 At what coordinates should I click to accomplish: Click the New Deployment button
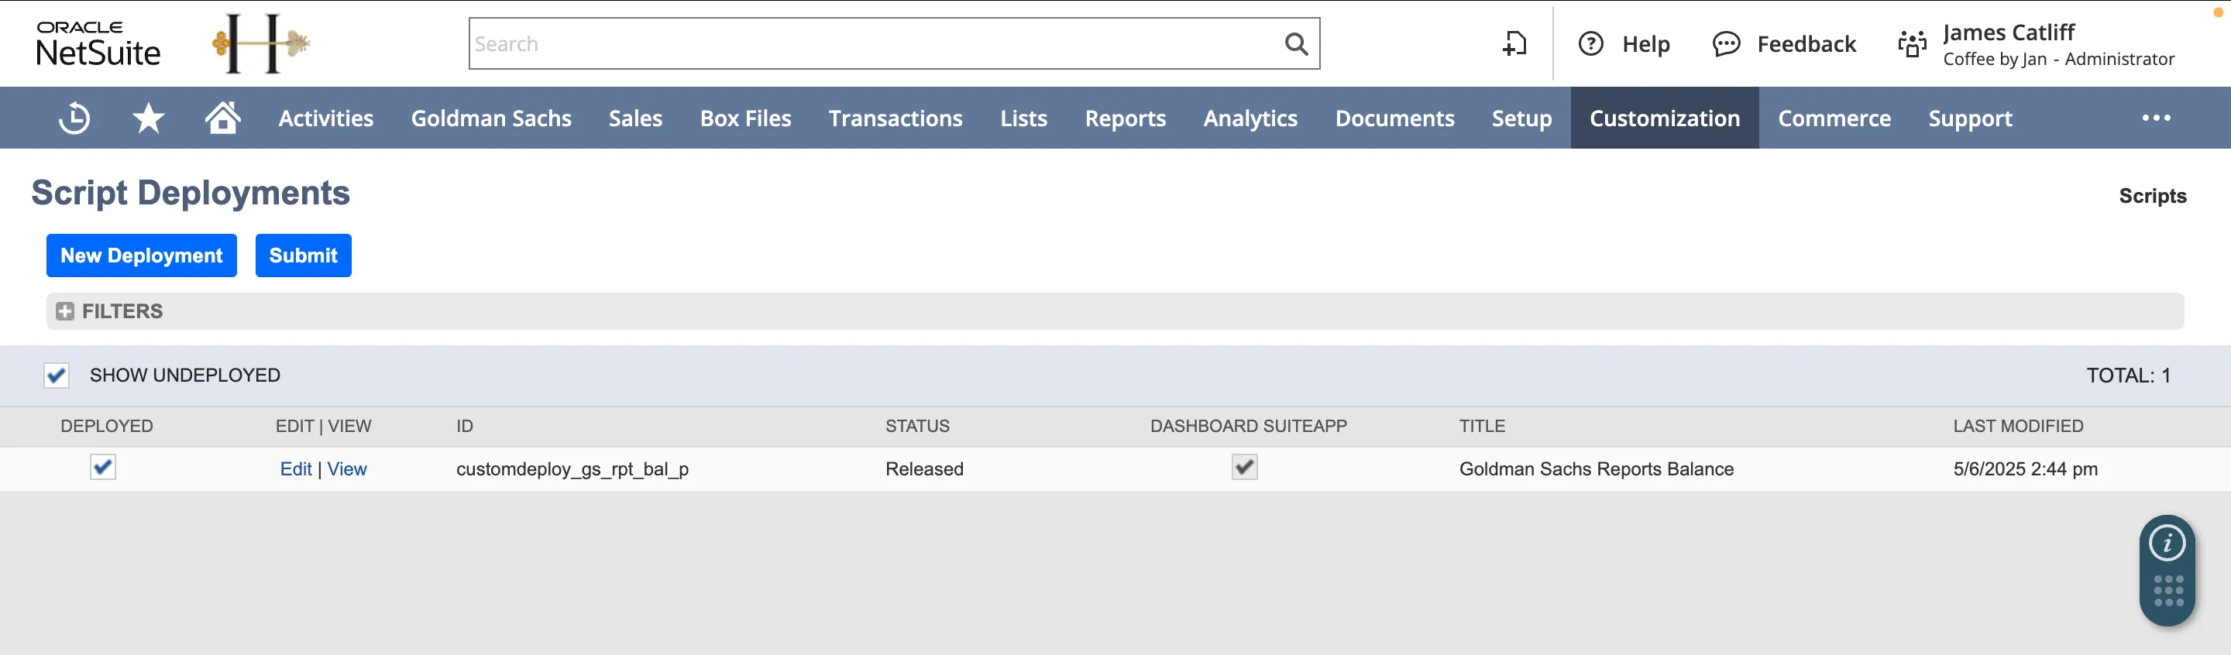click(141, 255)
